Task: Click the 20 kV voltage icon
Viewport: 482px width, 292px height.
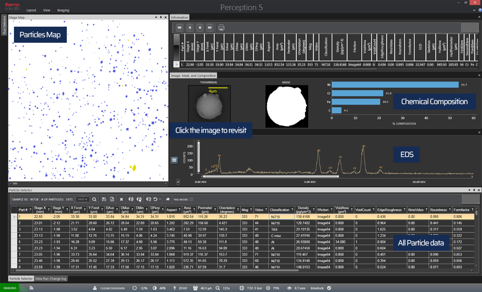Action: point(175,288)
